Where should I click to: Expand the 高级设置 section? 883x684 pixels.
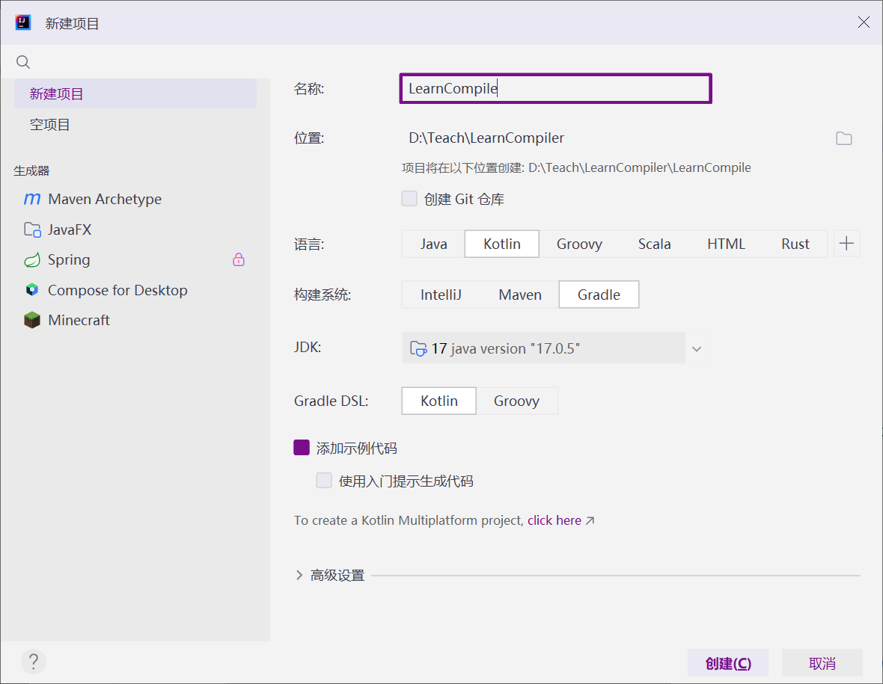[x=299, y=575]
